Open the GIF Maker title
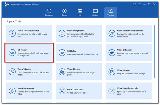Viewport: 160px width, 105px height. pos(22,50)
